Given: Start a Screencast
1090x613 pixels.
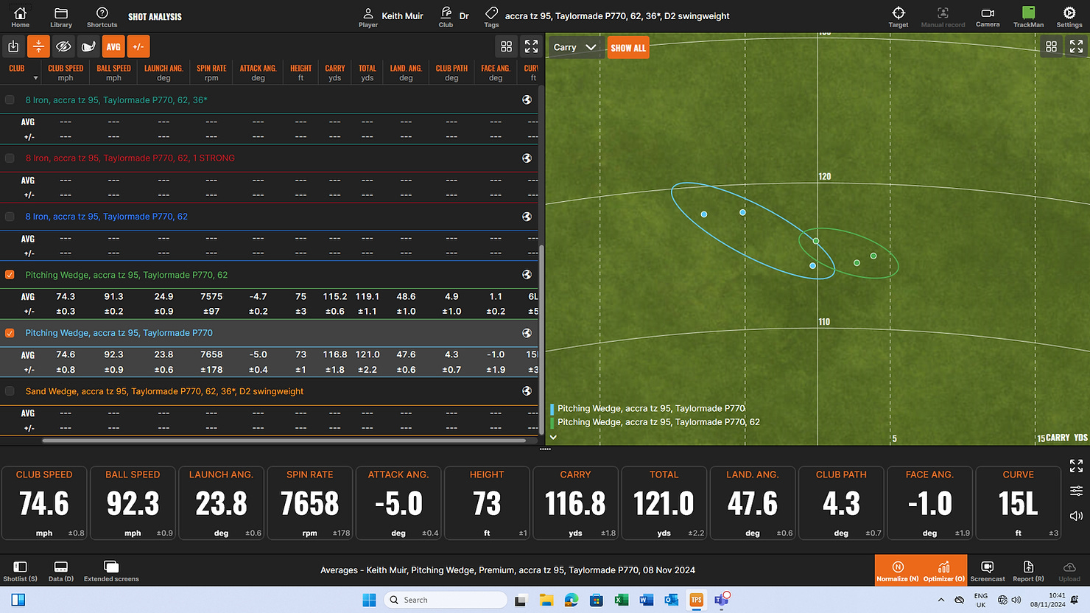Looking at the screenshot, I should 988,570.
